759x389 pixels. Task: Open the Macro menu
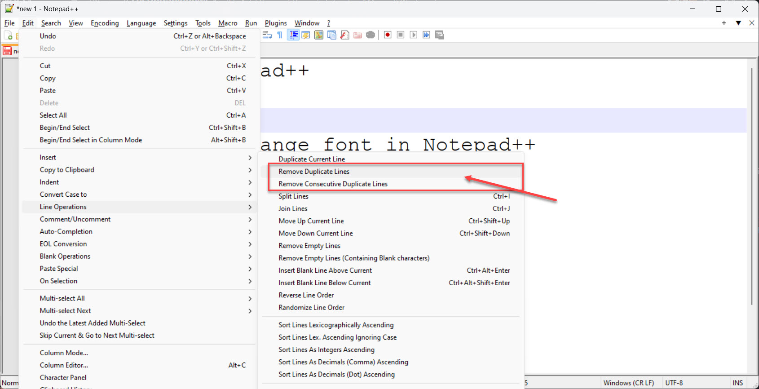point(228,23)
